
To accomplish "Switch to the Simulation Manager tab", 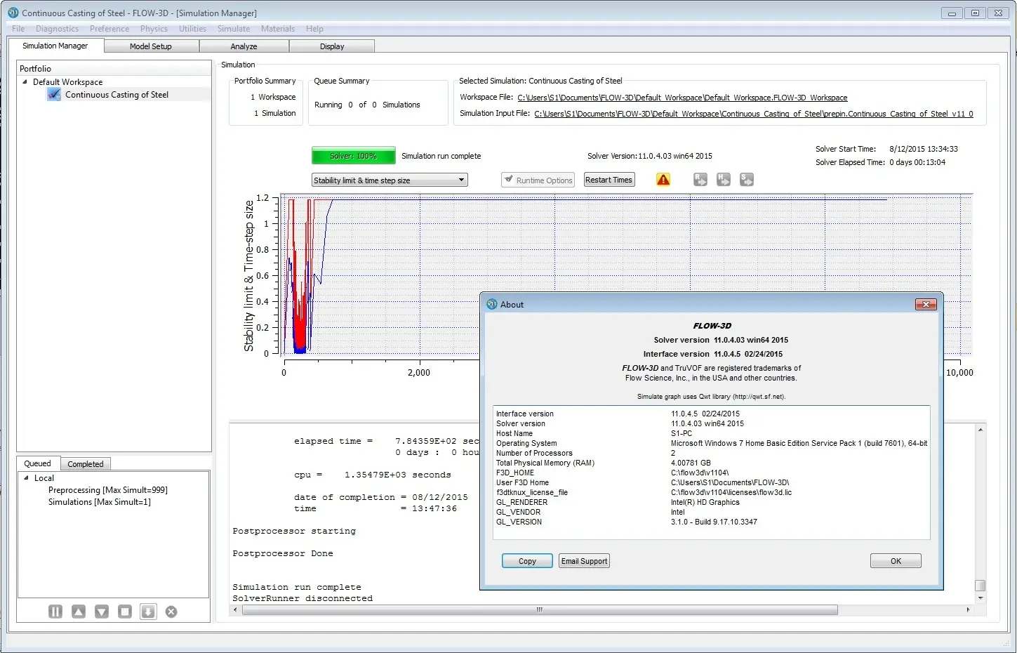I will pyautogui.click(x=55, y=46).
